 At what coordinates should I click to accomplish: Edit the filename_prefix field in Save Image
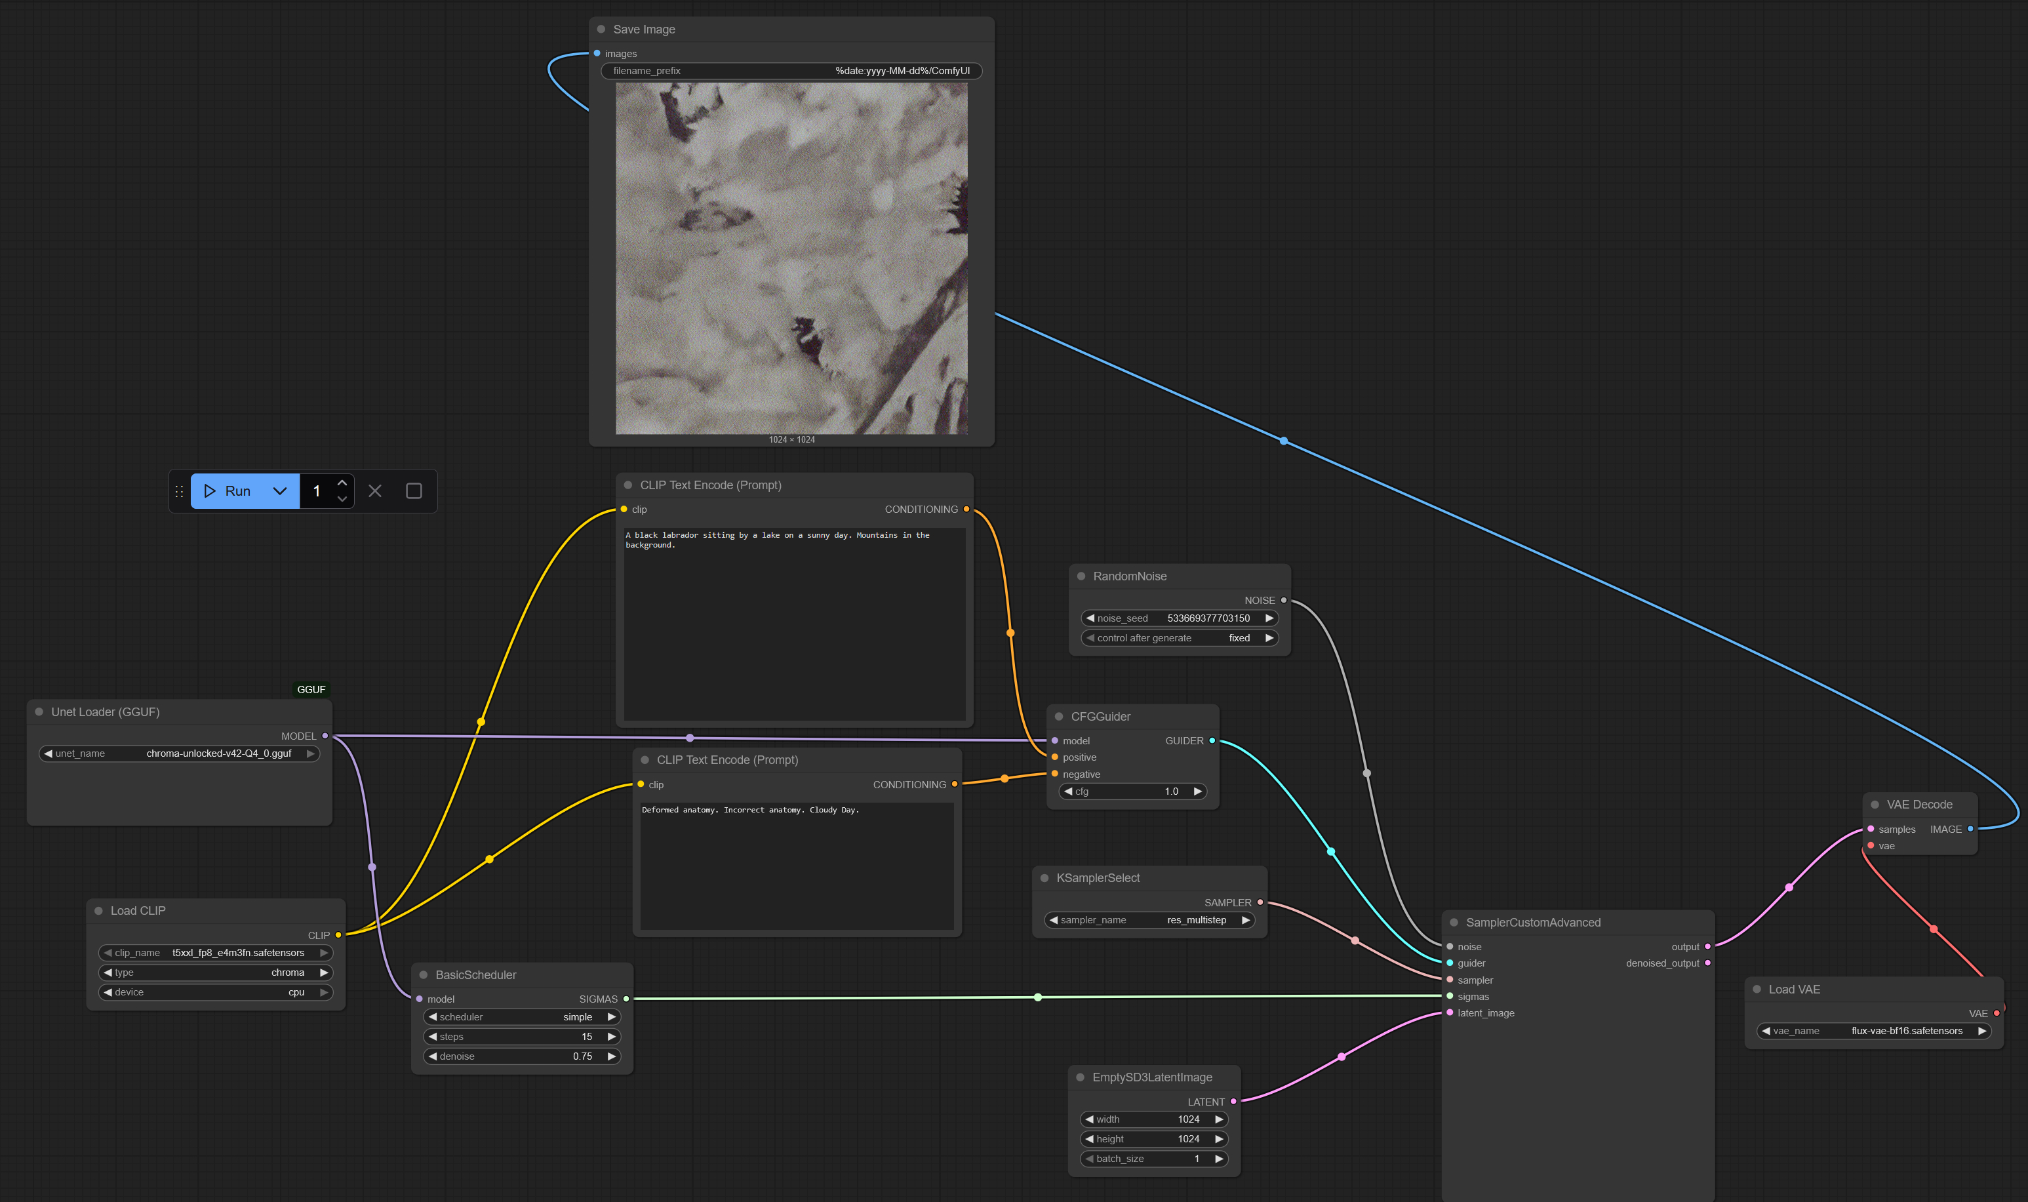791,70
